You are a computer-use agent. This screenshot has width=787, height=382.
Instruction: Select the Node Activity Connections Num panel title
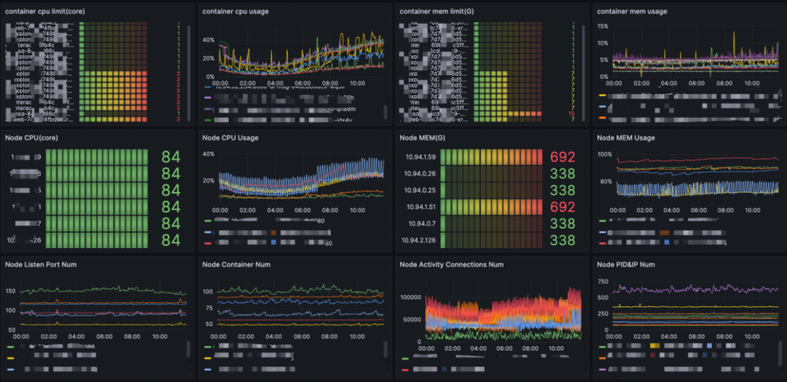(451, 264)
